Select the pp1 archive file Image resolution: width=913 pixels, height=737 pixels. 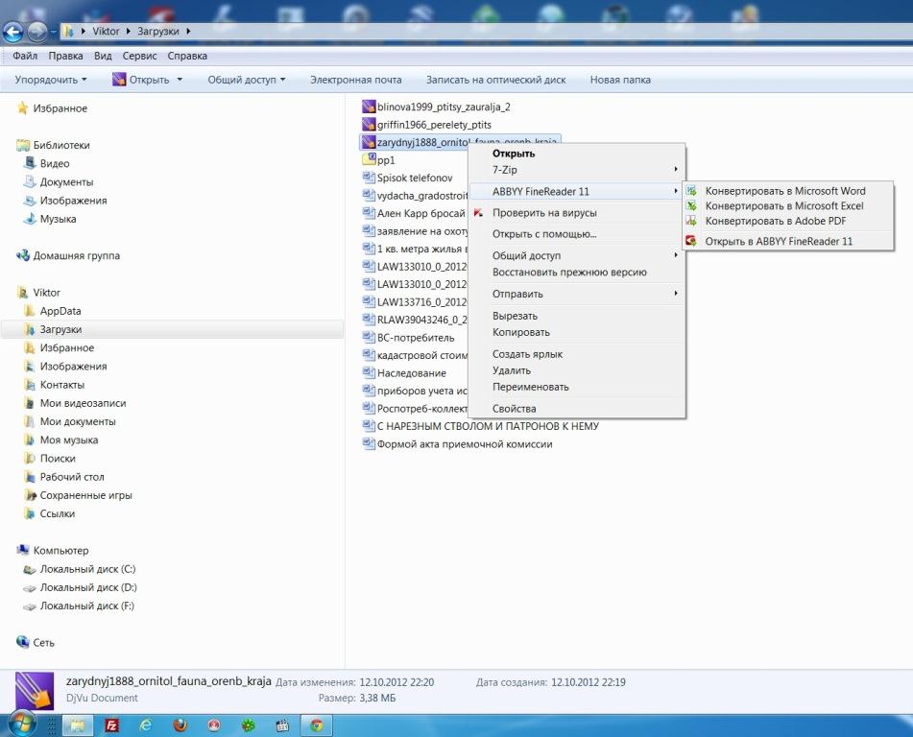[x=386, y=160]
